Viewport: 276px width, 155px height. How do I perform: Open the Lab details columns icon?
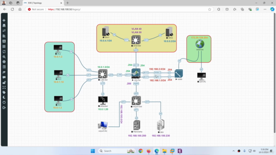(4, 67)
